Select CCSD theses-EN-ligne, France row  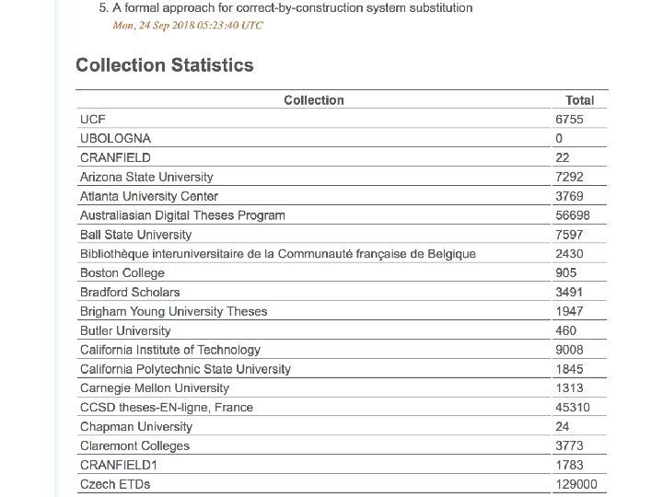pyautogui.click(x=342, y=407)
